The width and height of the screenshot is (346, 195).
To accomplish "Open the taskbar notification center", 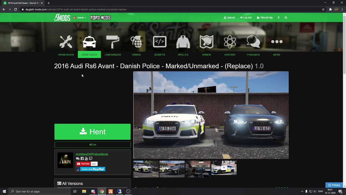I will (340, 191).
